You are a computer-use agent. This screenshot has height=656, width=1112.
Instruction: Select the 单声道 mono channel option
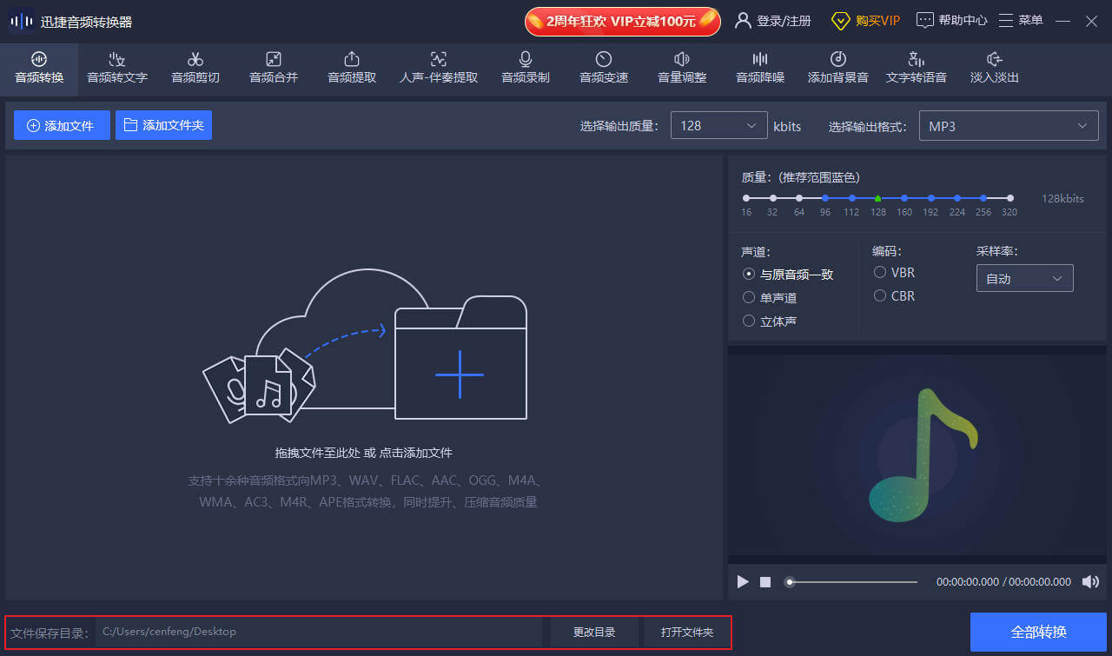tap(749, 297)
